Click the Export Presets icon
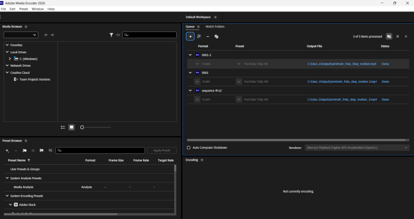Screen dimensions: 414x219 50,151
